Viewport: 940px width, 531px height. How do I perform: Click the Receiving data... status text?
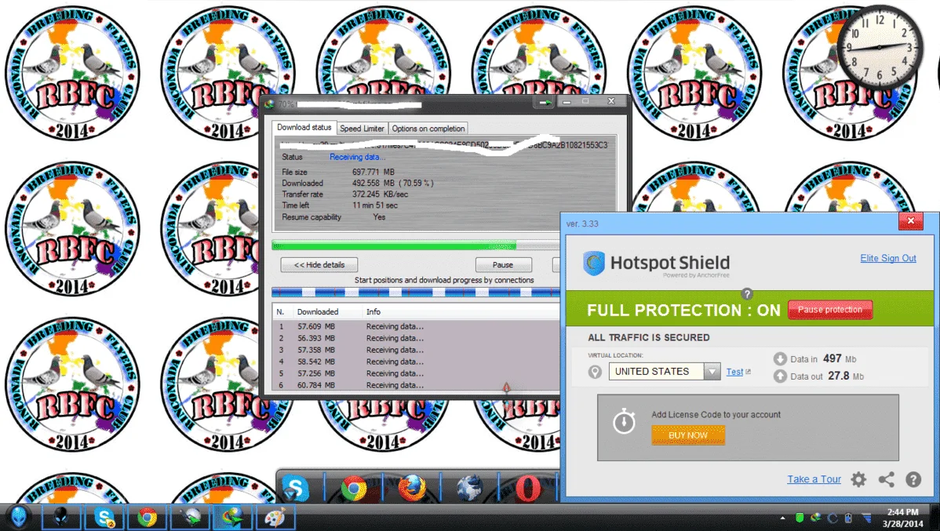coord(357,157)
